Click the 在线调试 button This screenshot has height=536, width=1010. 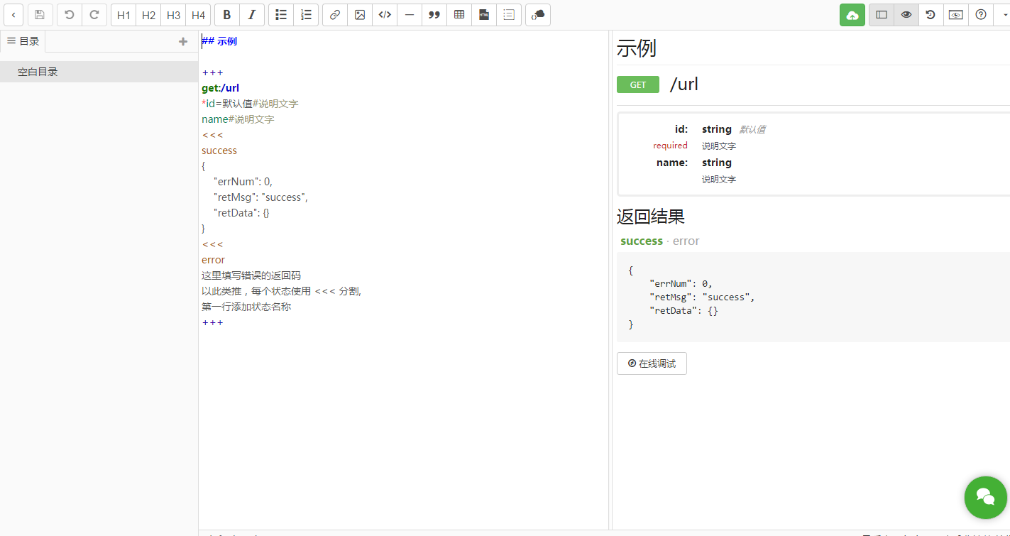[x=652, y=363]
